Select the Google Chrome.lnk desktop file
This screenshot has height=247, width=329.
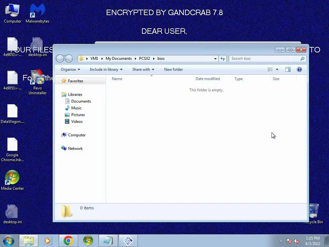[x=13, y=150]
